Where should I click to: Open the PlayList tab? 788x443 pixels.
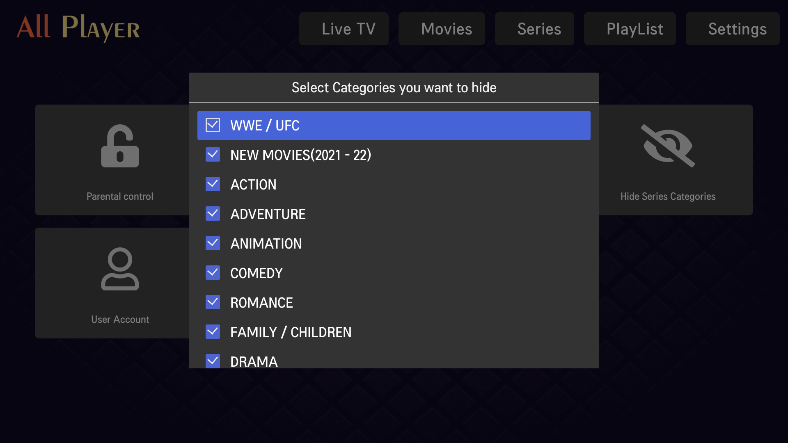pyautogui.click(x=630, y=29)
